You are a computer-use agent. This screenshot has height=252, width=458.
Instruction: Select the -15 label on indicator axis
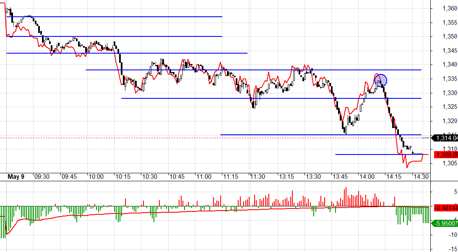(453, 249)
